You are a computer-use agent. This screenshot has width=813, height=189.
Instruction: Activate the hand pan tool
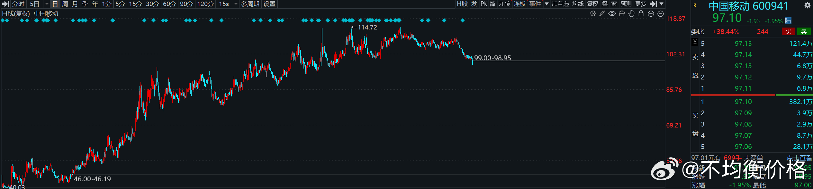[631, 13]
